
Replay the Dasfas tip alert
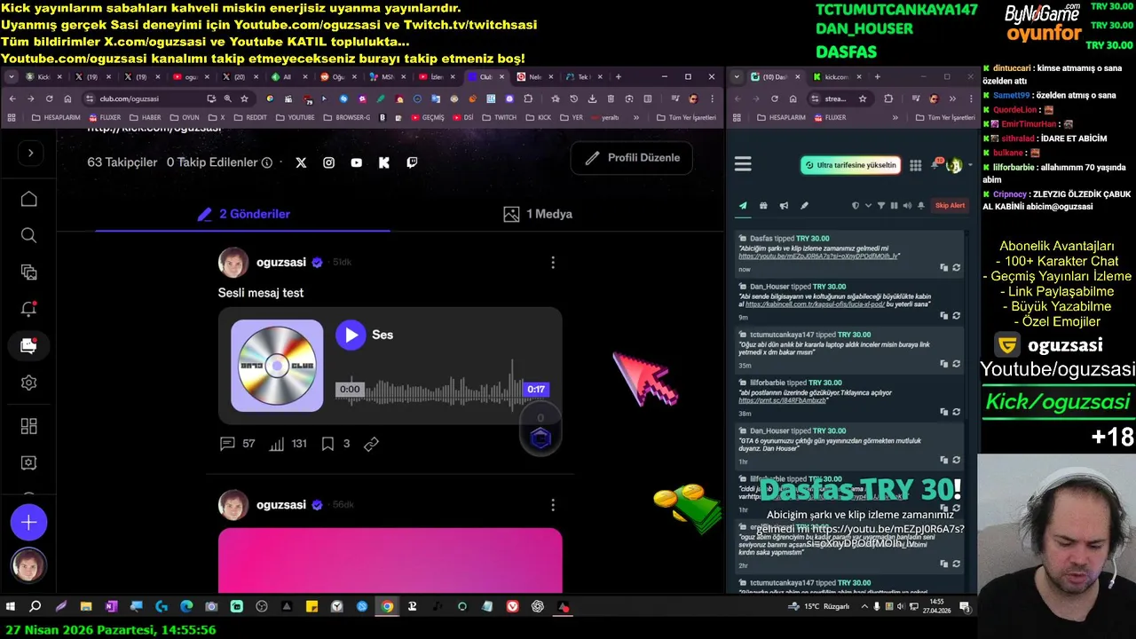click(957, 267)
